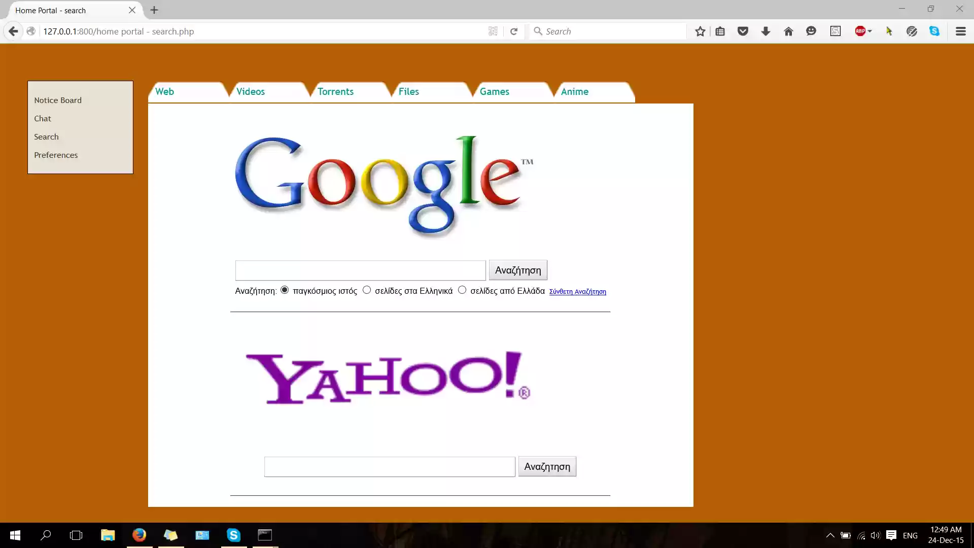The width and height of the screenshot is (974, 548).
Task: Expand the Adblock Plus dropdown arrow
Action: click(x=869, y=31)
